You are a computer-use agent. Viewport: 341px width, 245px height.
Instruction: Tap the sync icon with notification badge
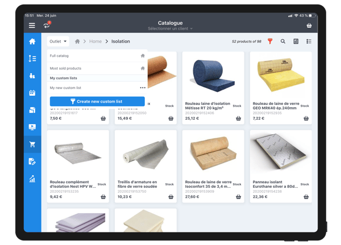click(x=47, y=26)
